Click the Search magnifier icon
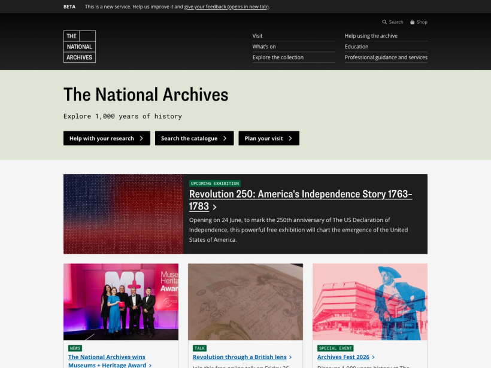The image size is (491, 368). pyautogui.click(x=384, y=22)
